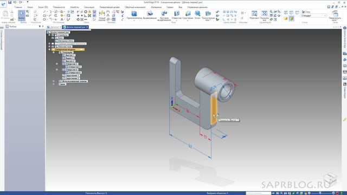Collapse the Отверстие 6 parent node
The image size is (347, 195).
click(x=57, y=70)
